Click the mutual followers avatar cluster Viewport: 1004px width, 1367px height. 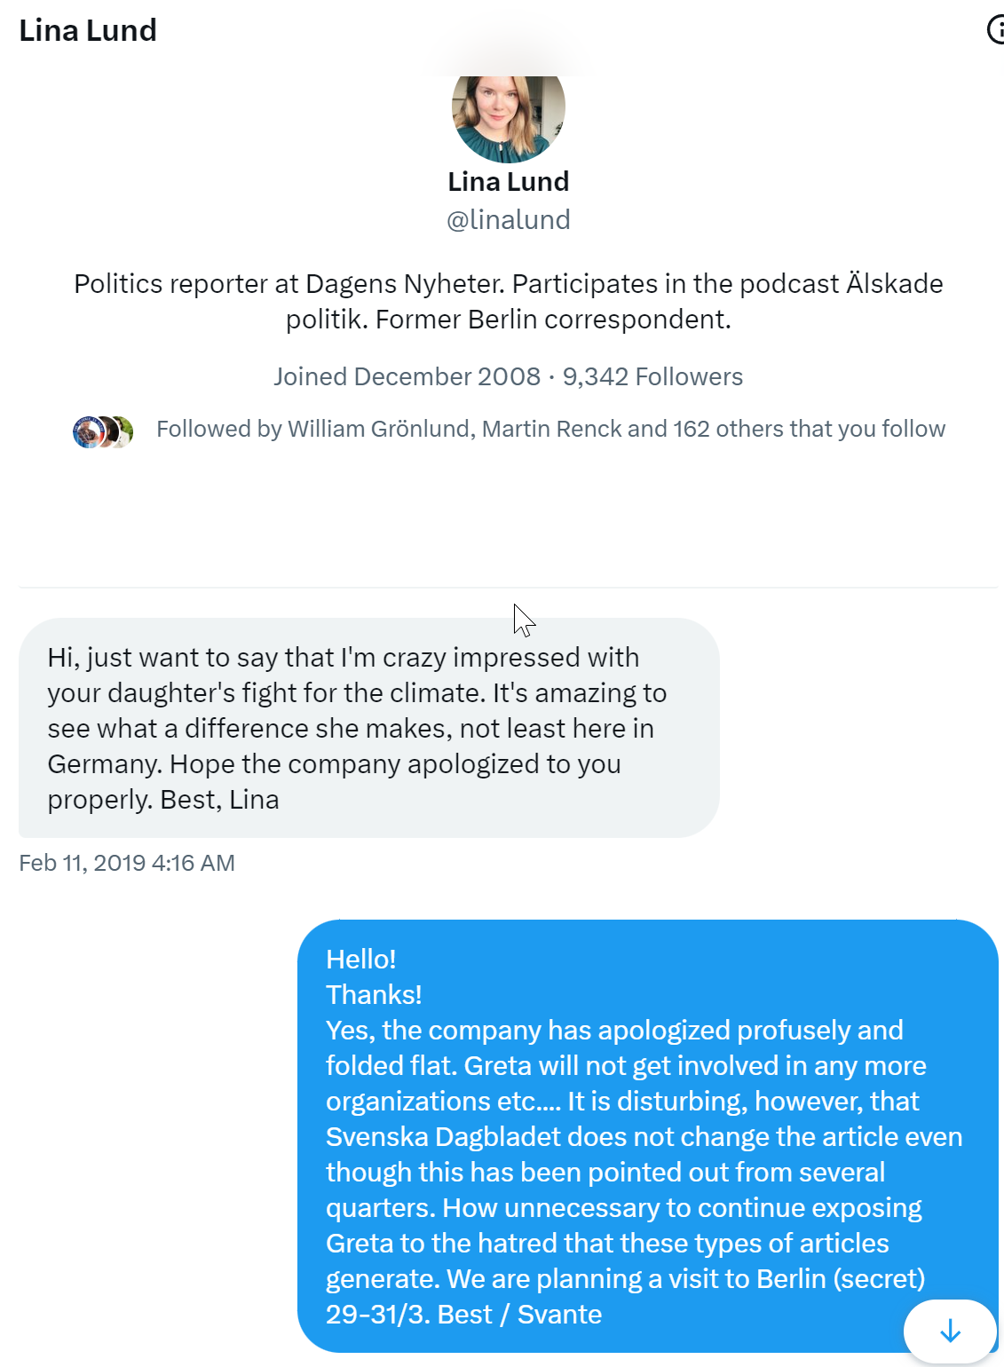(103, 432)
